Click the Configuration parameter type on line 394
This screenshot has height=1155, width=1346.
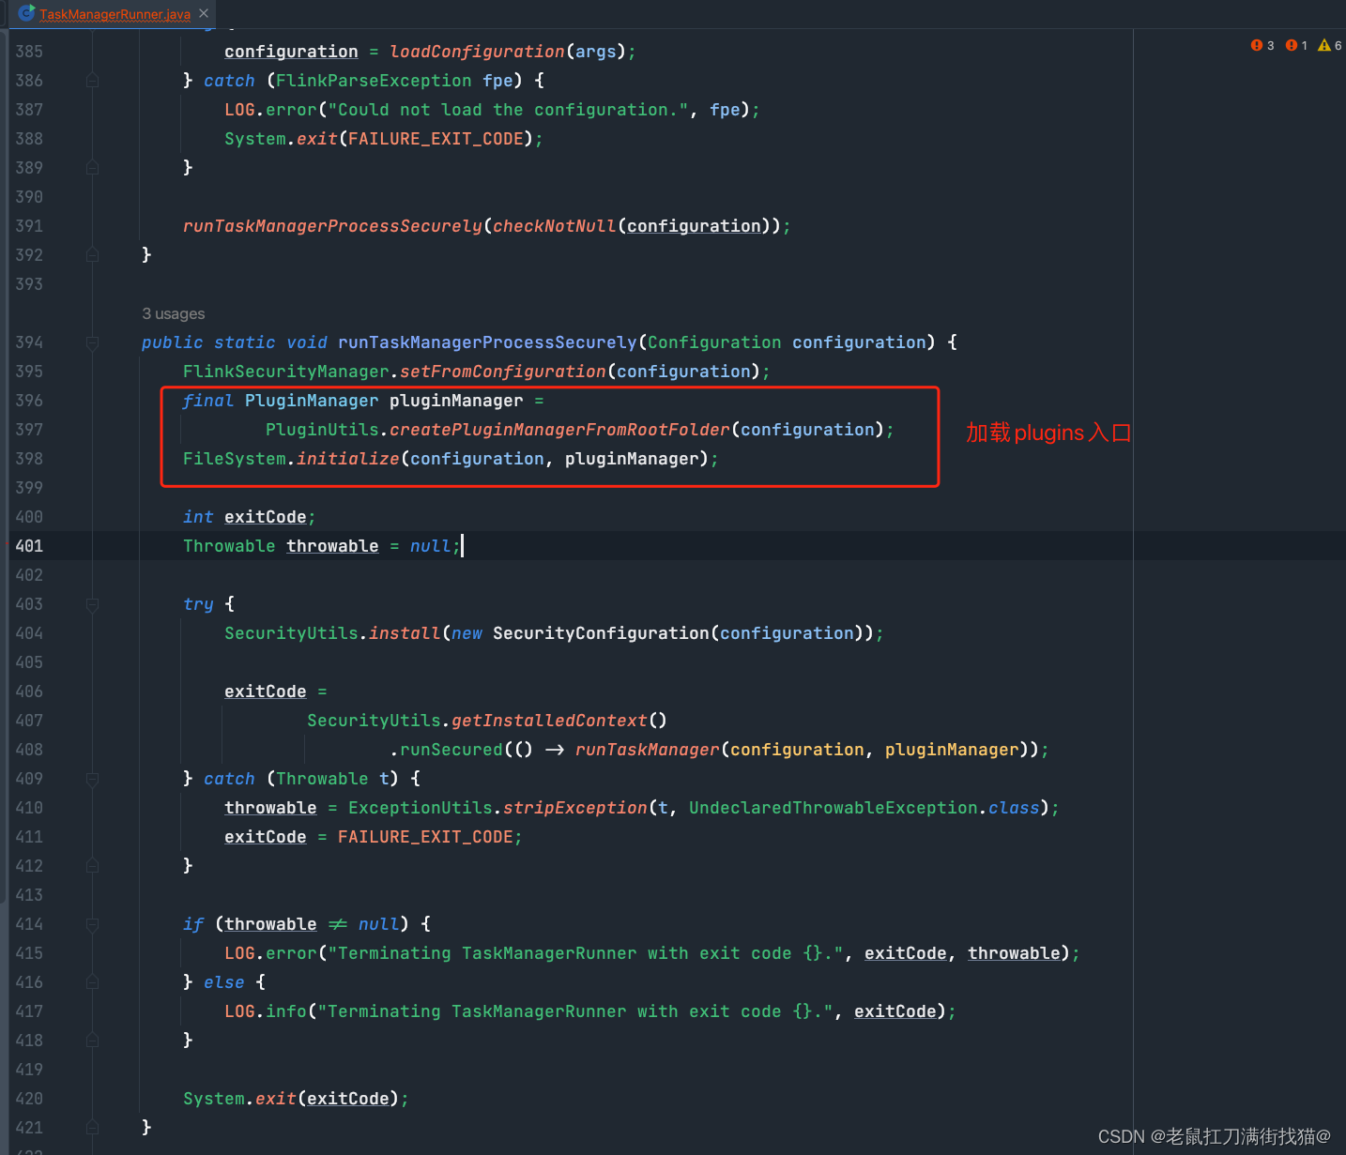point(714,342)
